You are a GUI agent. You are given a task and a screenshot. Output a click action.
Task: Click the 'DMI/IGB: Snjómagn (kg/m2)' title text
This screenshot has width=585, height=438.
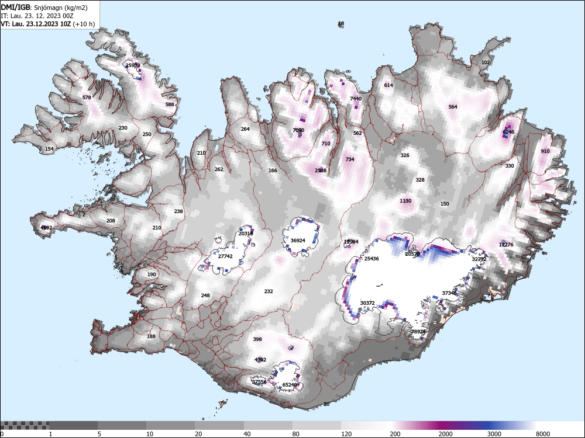44,8
